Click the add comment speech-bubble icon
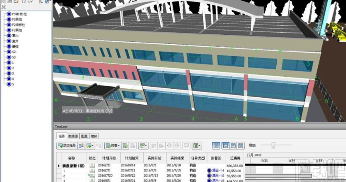 (x=186, y=146)
